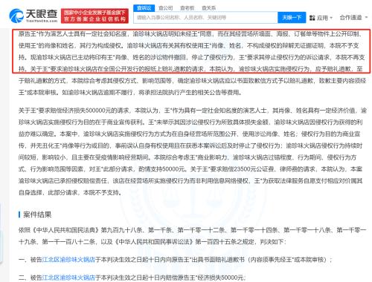This screenshot has width=372, height=282.
Task: Click the paragraph starting 关于王*要求赔偿经济损失500000元
Action: coord(192,151)
